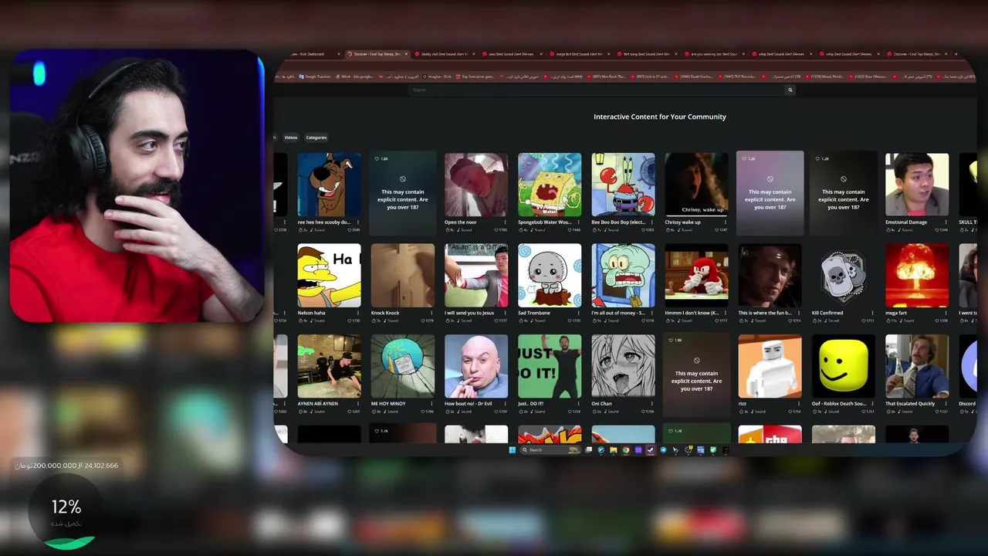Play the I'm all out of money thumbnail
988x556 pixels.
click(x=623, y=276)
